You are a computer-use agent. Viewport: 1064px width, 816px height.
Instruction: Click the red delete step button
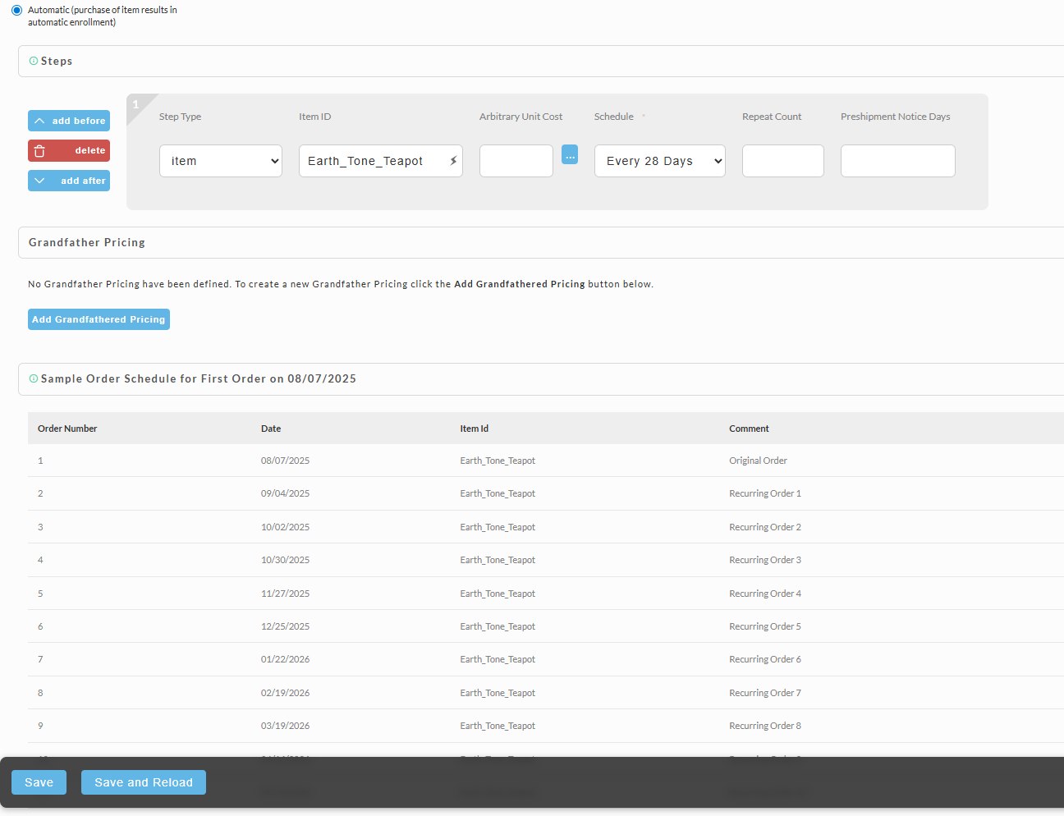69,151
